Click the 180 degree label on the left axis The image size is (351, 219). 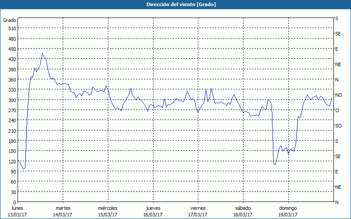pos(11,141)
